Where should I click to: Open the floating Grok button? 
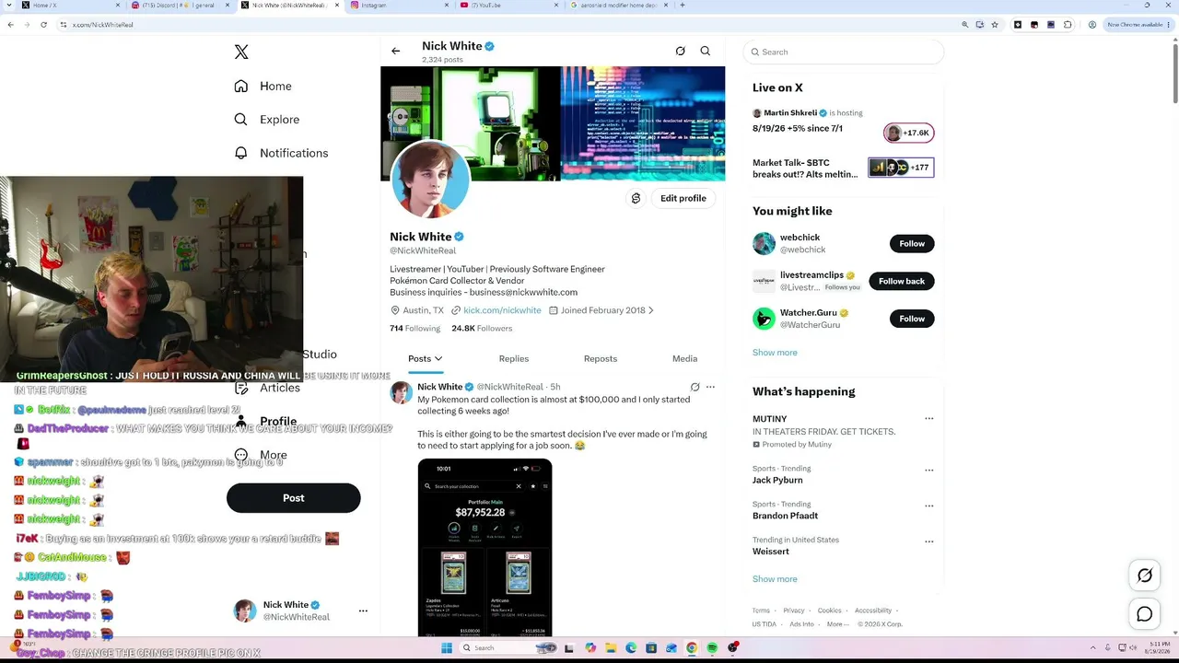coord(1145,576)
